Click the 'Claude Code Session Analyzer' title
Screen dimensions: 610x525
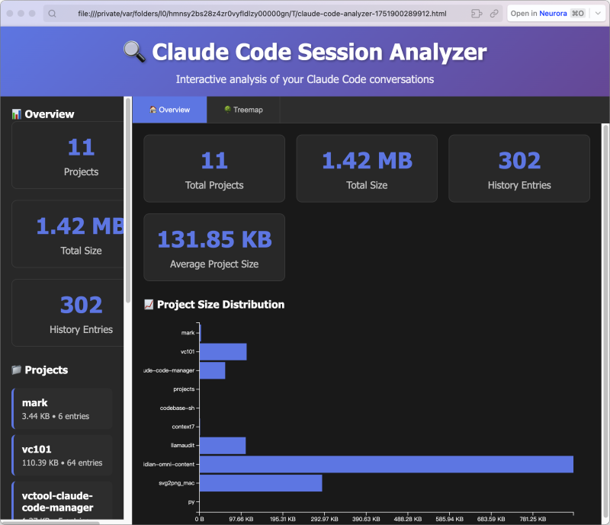point(319,52)
